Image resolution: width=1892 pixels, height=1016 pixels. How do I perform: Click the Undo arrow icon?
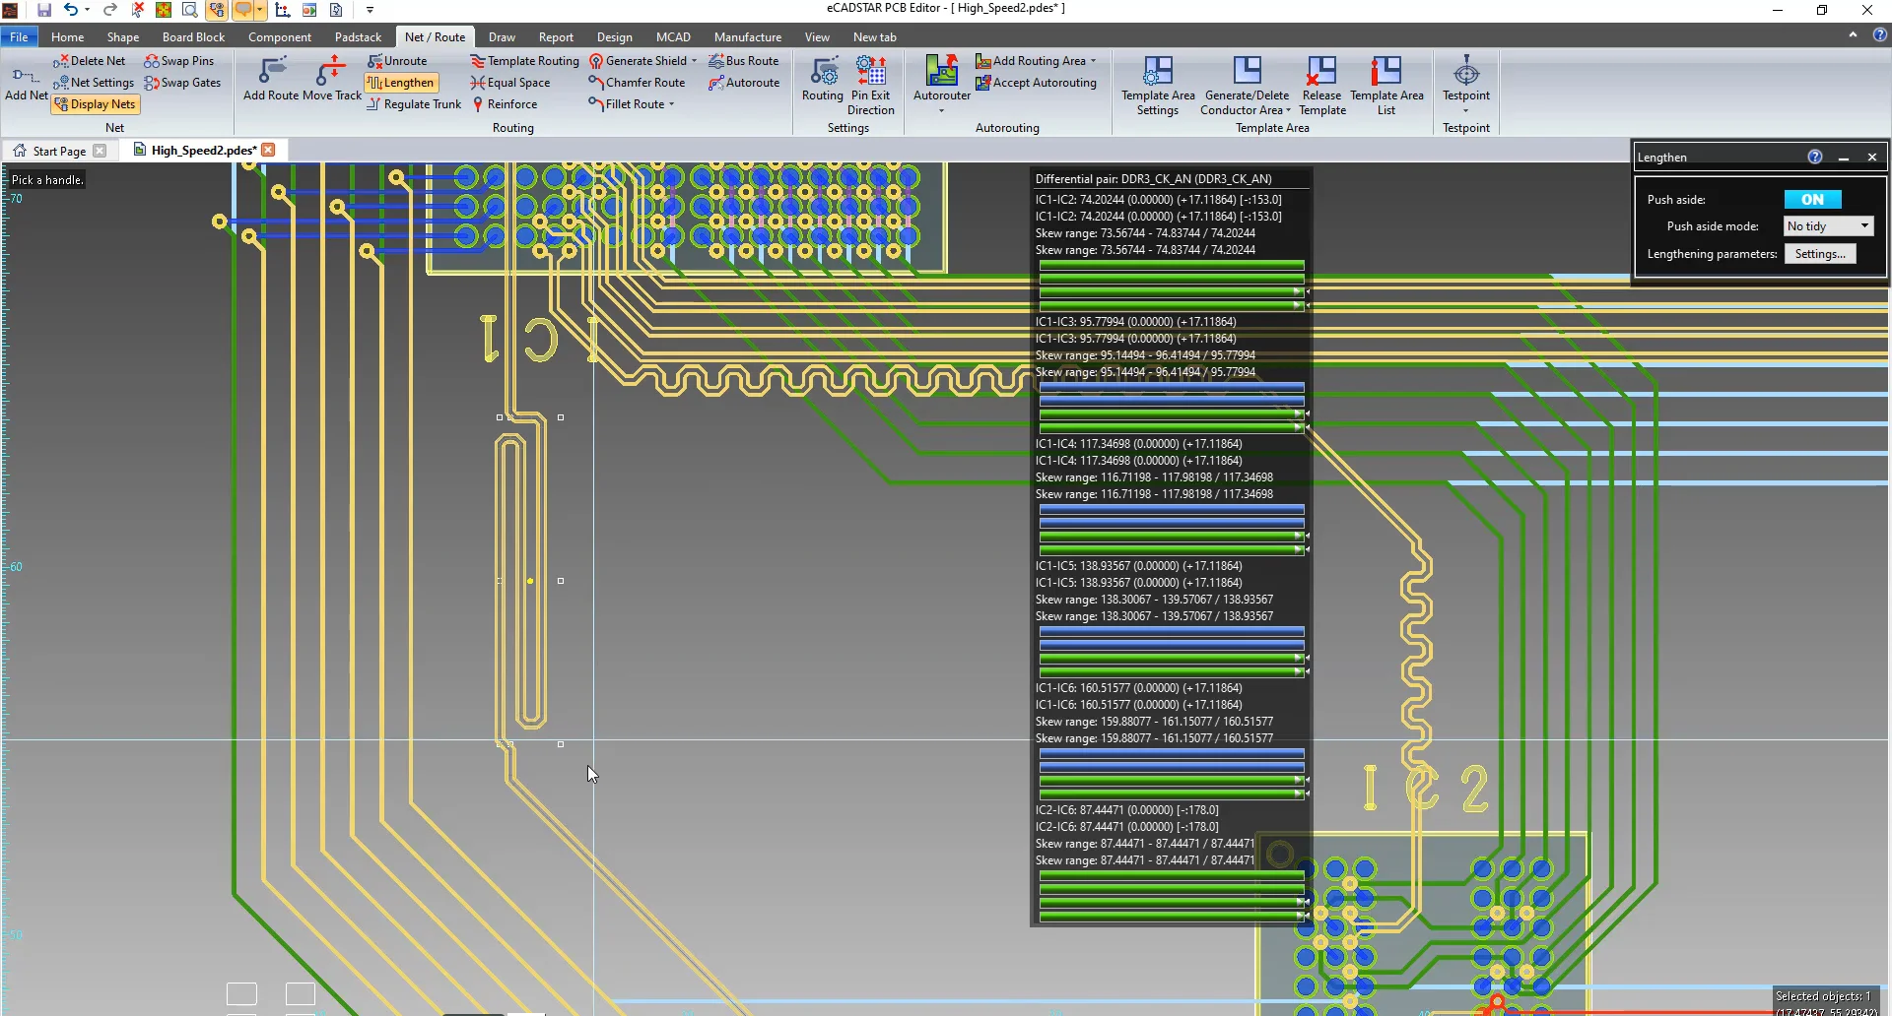tap(71, 10)
